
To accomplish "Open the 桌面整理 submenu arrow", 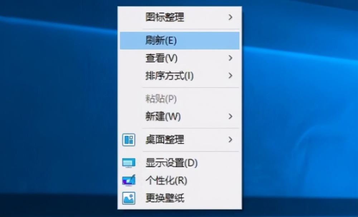I will pyautogui.click(x=231, y=140).
